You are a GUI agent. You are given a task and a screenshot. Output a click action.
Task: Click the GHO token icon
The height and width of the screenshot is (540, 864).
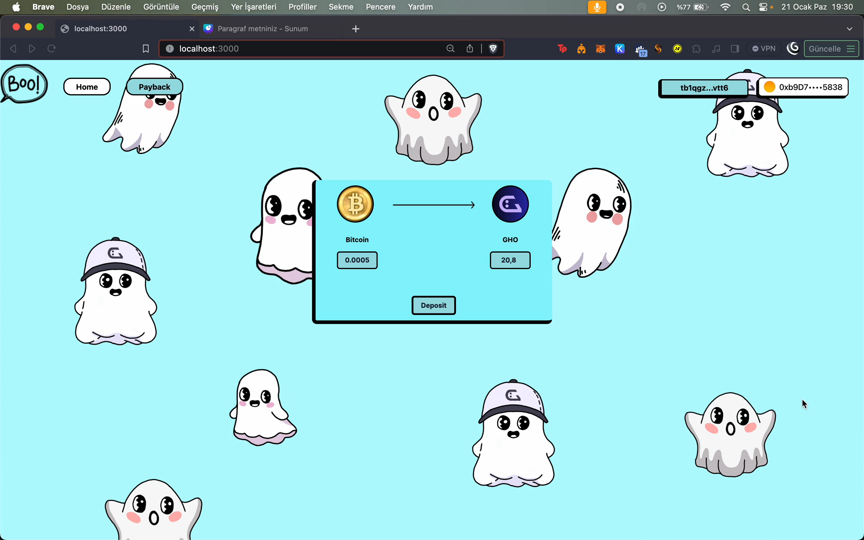point(510,204)
